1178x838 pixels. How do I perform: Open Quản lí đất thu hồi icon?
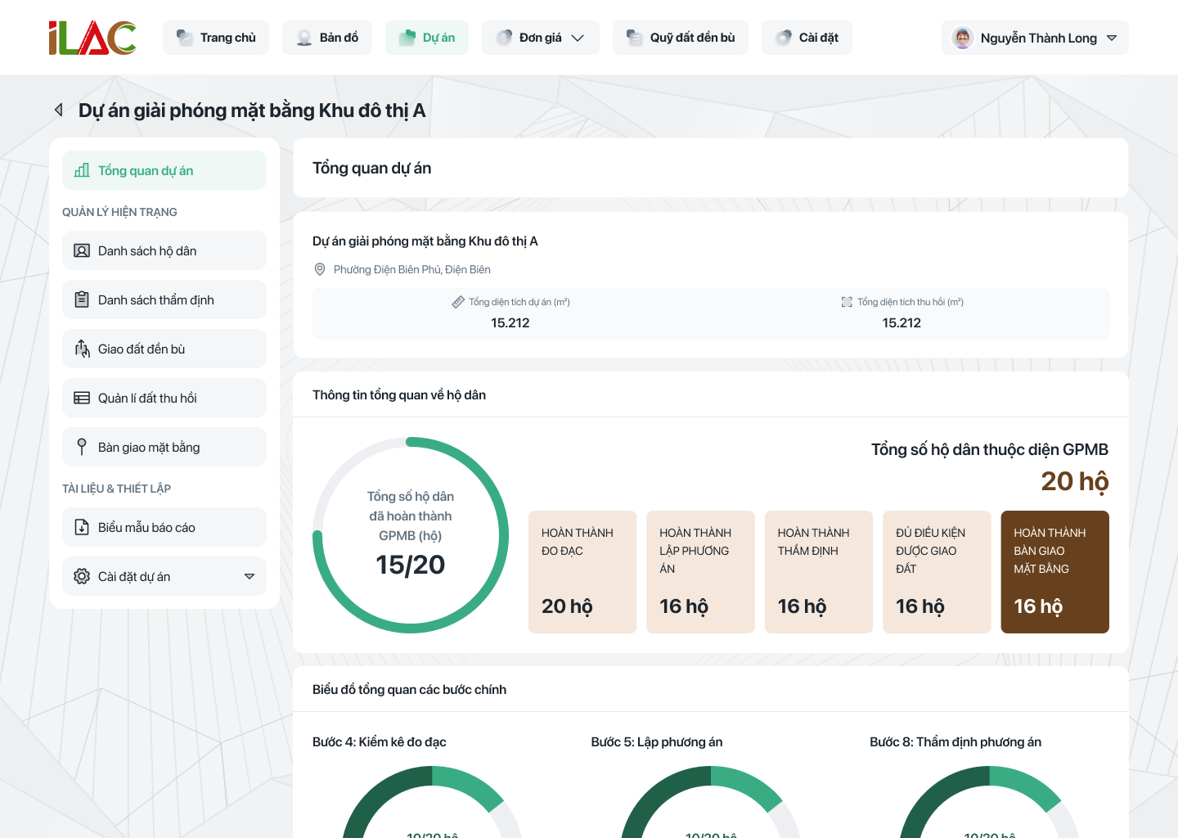82,398
